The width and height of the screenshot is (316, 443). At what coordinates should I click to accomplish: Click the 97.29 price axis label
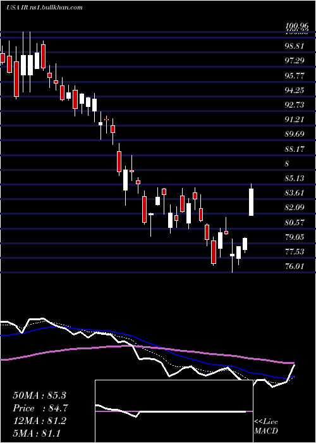point(295,61)
